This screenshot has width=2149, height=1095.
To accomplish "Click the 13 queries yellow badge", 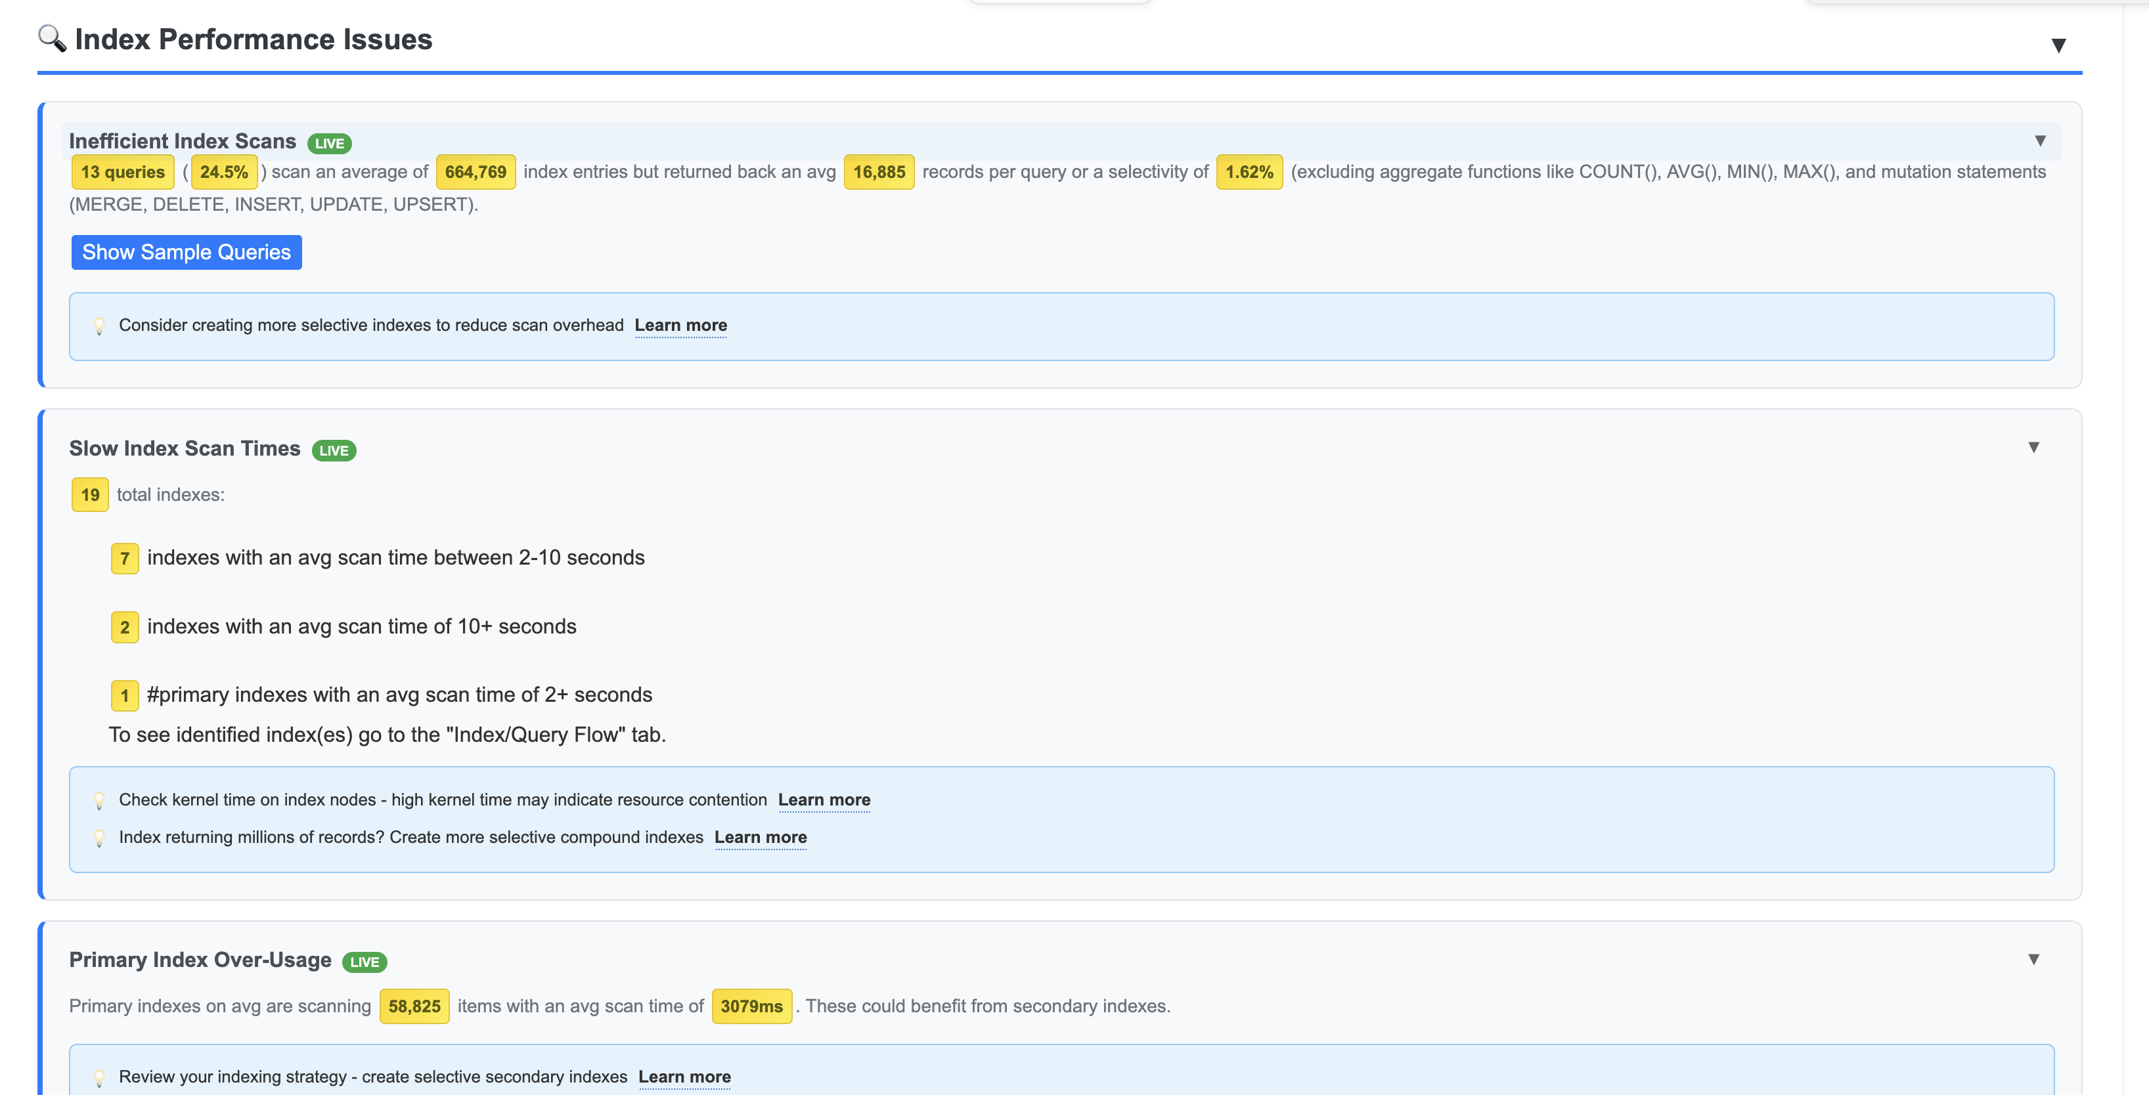I will [123, 172].
